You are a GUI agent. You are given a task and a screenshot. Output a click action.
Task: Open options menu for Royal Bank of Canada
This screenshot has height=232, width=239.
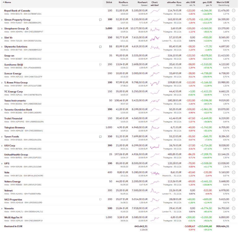(x=233, y=11)
